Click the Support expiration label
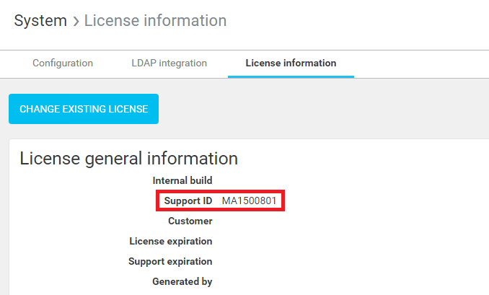This screenshot has height=295, width=489. 170,261
